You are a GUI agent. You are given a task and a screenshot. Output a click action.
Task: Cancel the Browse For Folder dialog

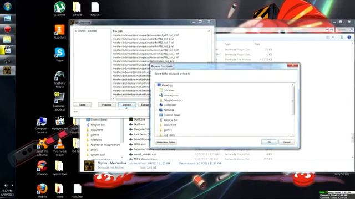[x=287, y=142]
